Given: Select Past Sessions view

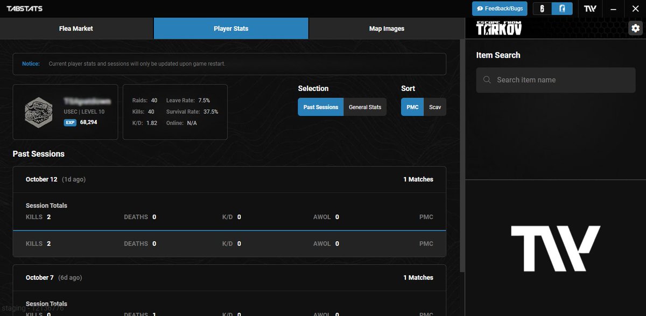Looking at the screenshot, I should tap(321, 107).
